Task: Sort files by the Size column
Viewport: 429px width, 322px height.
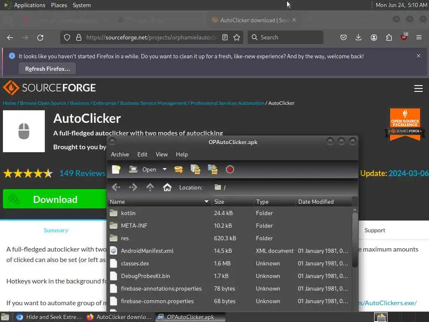Action: point(232,202)
